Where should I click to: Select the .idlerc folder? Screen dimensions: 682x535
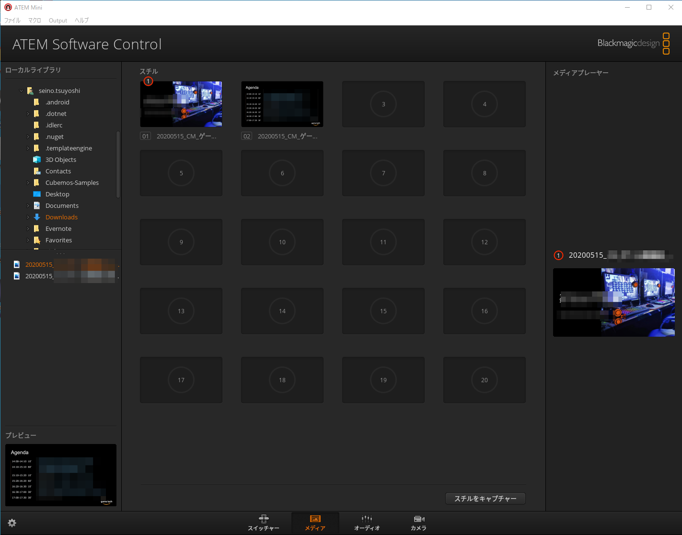(x=54, y=125)
